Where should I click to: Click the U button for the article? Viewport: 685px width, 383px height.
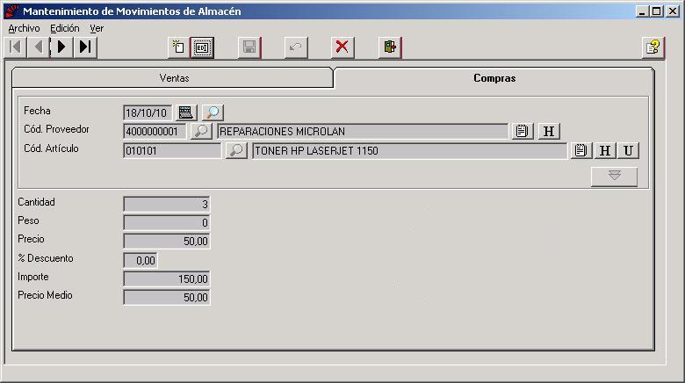tap(628, 151)
